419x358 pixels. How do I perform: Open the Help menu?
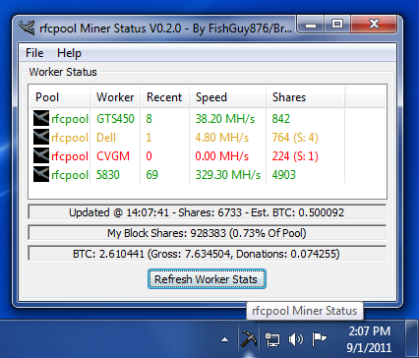click(x=69, y=53)
